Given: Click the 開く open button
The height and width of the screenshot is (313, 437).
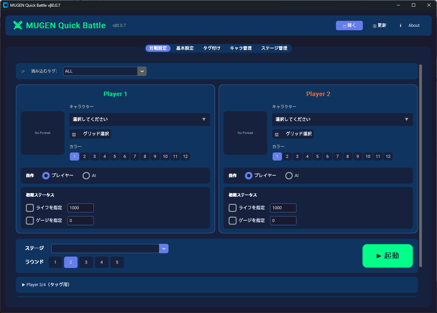Looking at the screenshot, I should click(349, 25).
